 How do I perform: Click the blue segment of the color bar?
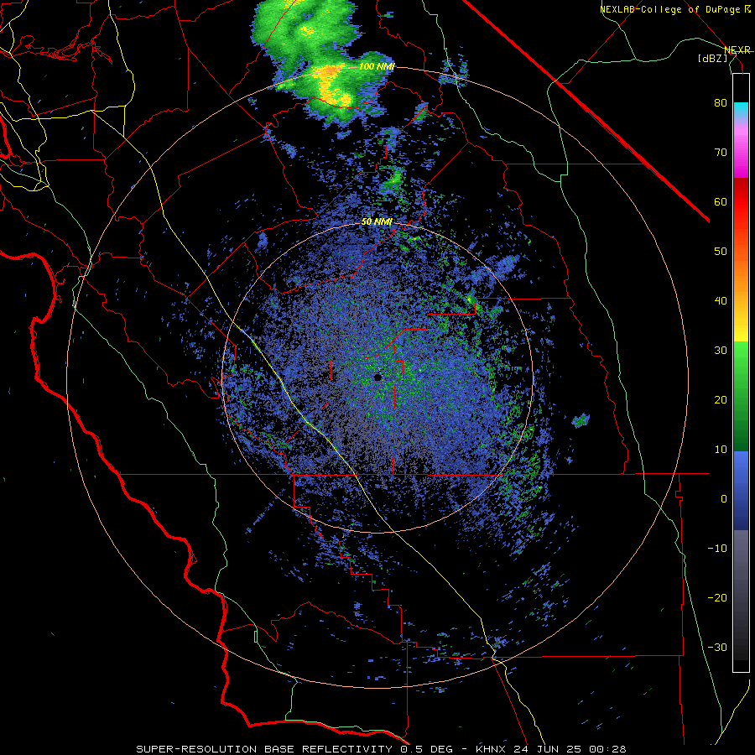[741, 490]
